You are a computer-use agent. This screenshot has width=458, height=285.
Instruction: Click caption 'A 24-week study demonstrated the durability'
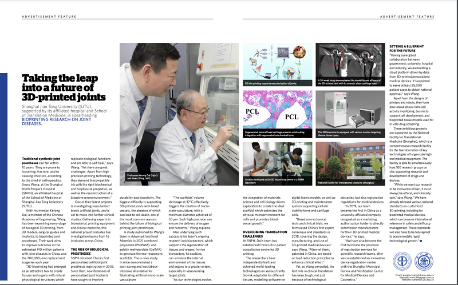(349, 82)
